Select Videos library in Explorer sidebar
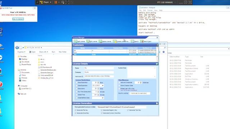The width and height of the screenshot is (230, 129). click(x=23, y=80)
